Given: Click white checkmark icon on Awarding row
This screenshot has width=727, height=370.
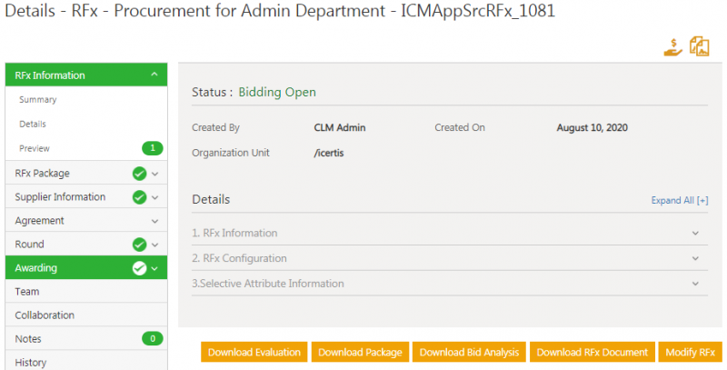Looking at the screenshot, I should tap(139, 268).
